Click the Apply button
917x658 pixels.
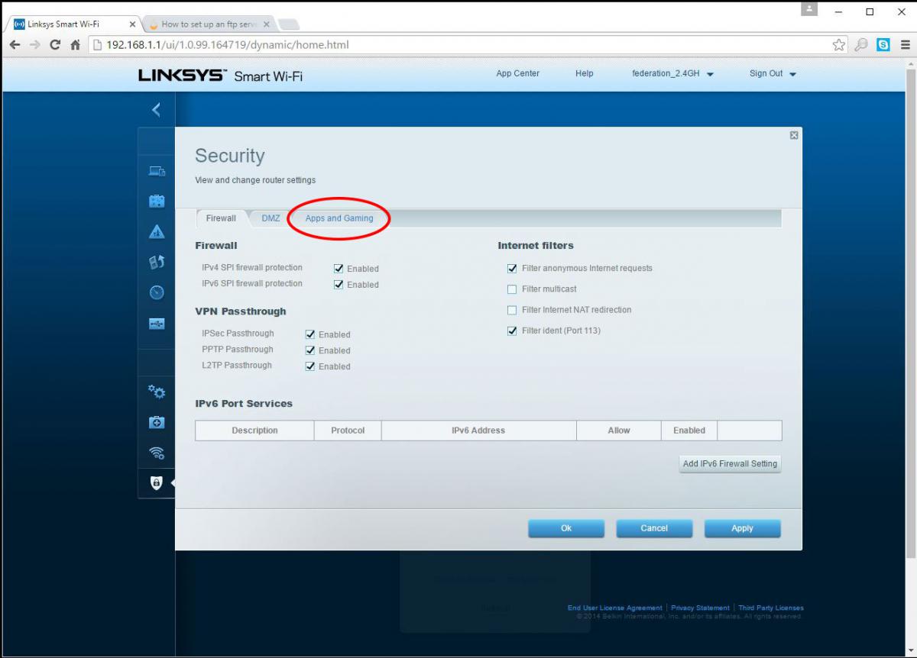pyautogui.click(x=743, y=528)
